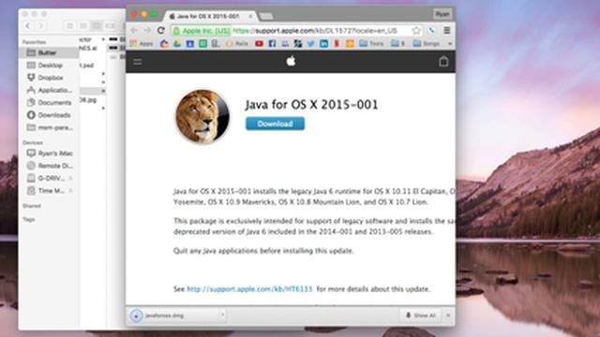Open the Chrome hamburger menu
Screen dimensions: 600x337
coord(446,30)
